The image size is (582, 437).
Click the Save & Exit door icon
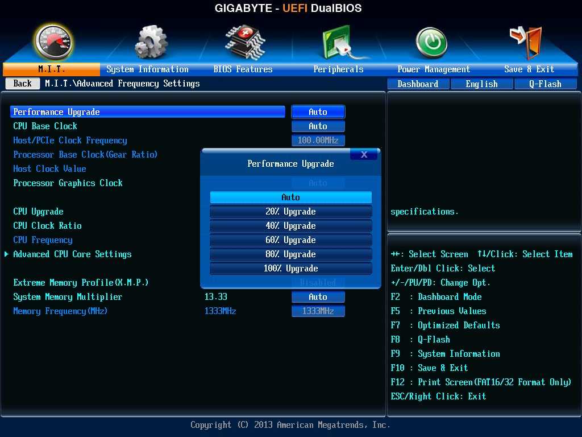click(525, 41)
